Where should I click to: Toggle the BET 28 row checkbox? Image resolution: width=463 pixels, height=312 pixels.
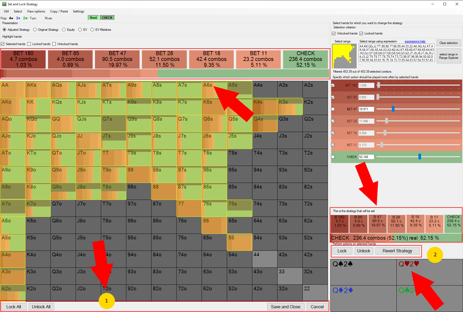tap(333, 121)
